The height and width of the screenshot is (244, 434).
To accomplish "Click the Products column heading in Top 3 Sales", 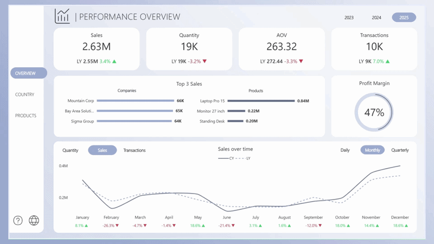I will click(x=256, y=91).
